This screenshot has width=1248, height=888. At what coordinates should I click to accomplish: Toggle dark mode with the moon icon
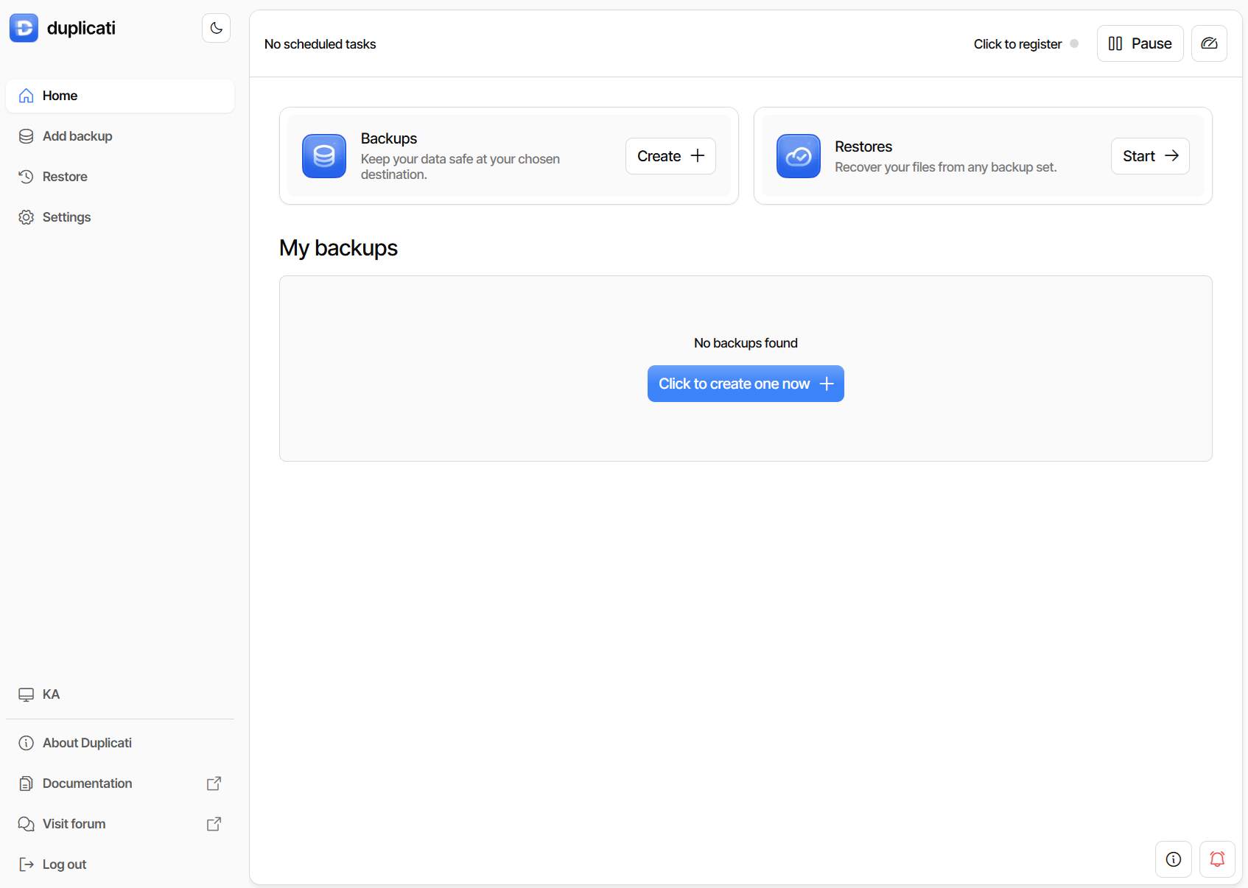215,28
